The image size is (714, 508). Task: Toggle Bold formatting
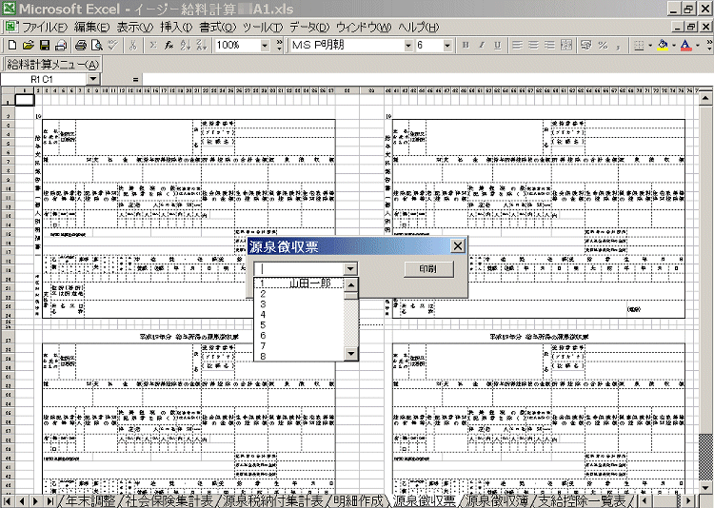[467, 45]
